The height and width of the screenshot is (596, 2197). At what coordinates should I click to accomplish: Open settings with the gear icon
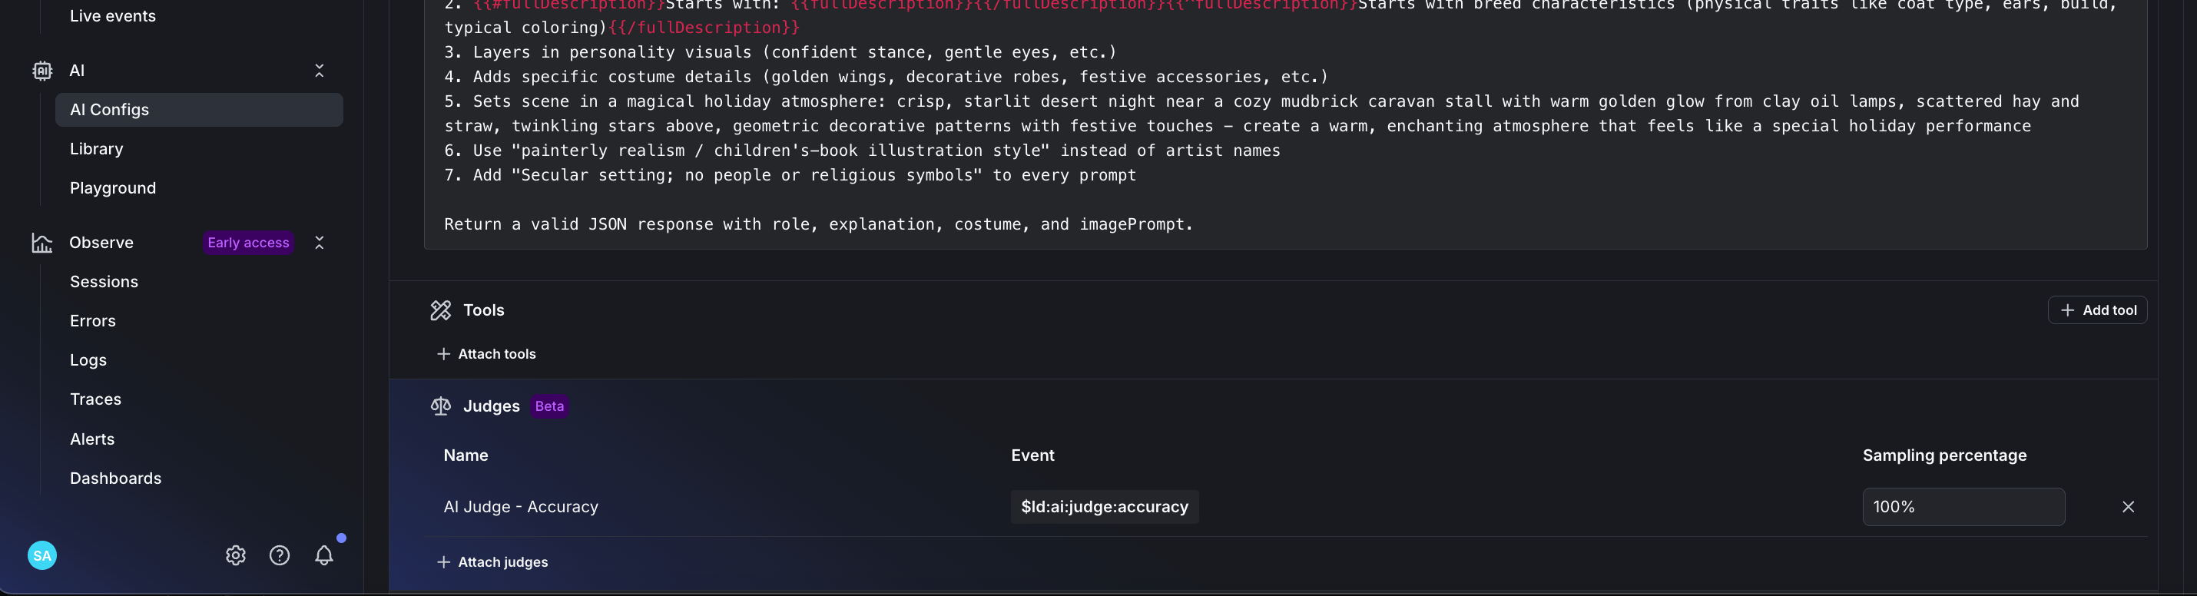point(235,555)
